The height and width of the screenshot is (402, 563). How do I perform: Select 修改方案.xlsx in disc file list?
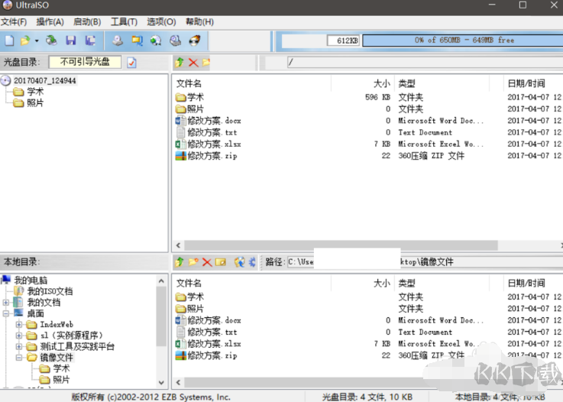click(214, 144)
